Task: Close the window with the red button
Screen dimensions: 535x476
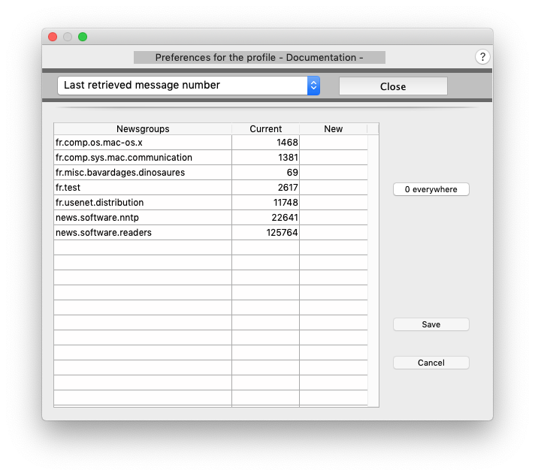Action: click(x=53, y=37)
